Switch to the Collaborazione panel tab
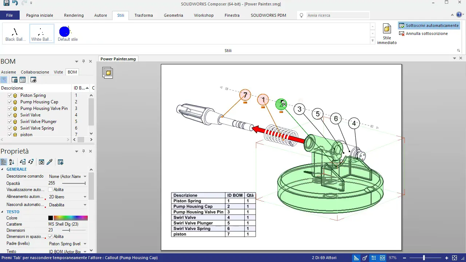The height and width of the screenshot is (262, 466). coord(35,72)
